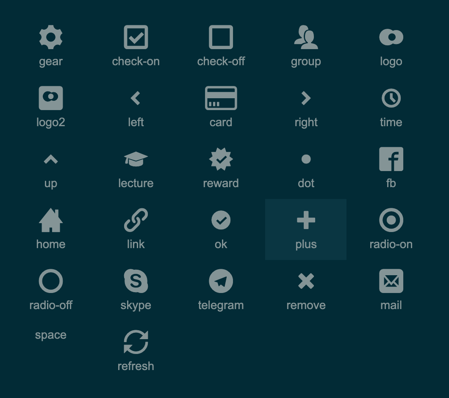Select the group people icon
449x398 pixels.
tap(306, 37)
